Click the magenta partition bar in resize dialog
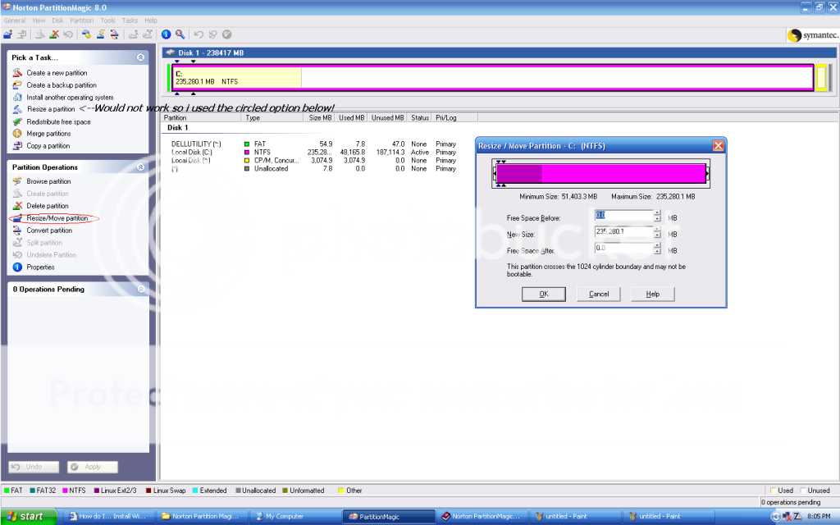This screenshot has height=525, width=840. (600, 173)
